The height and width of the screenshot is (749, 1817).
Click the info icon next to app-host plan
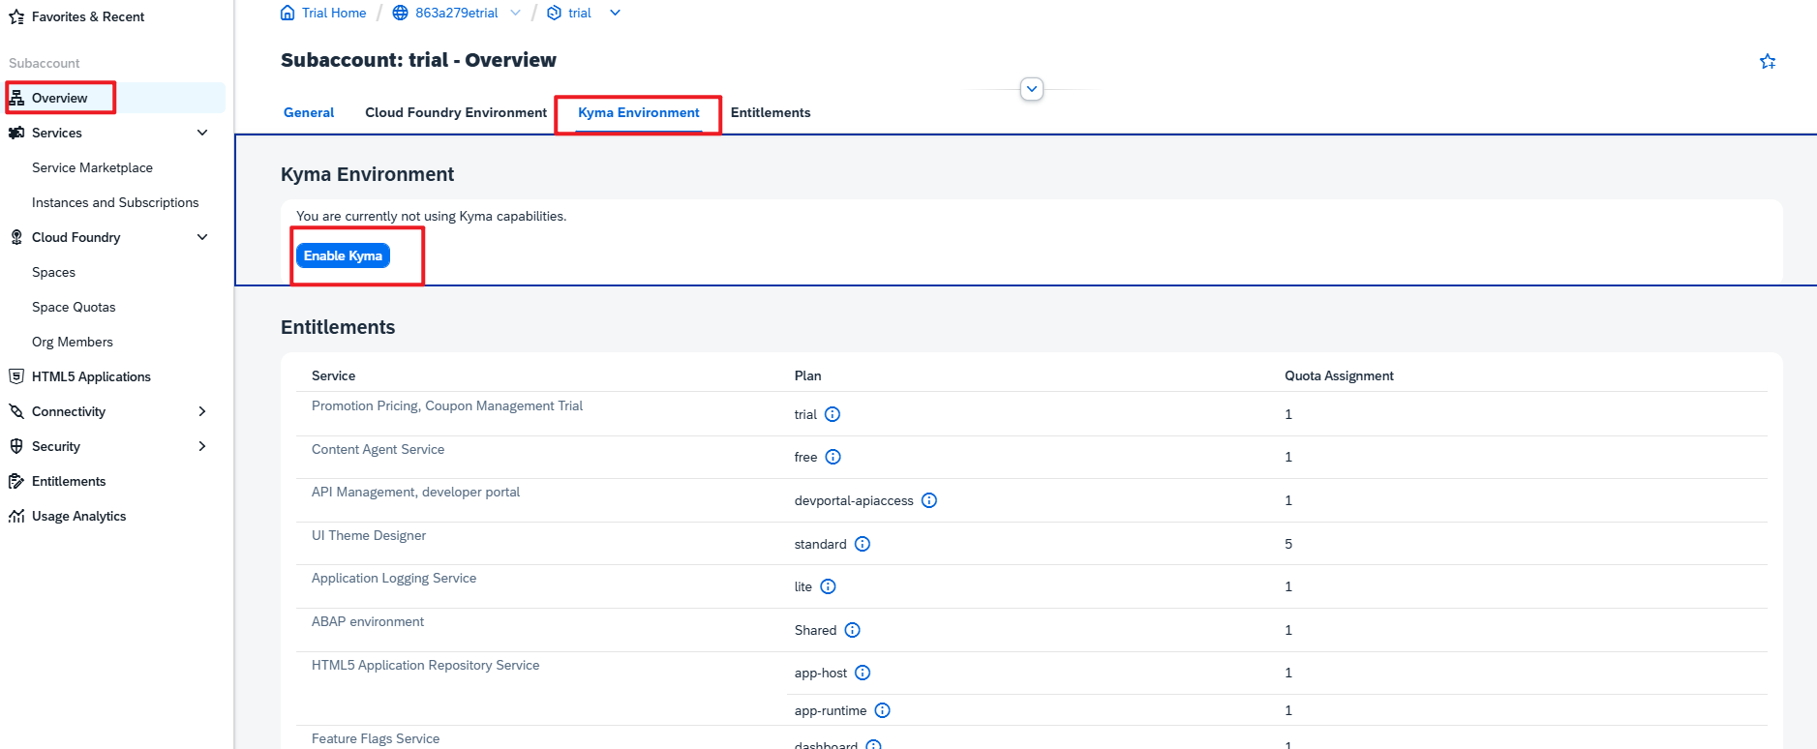pyautogui.click(x=863, y=673)
